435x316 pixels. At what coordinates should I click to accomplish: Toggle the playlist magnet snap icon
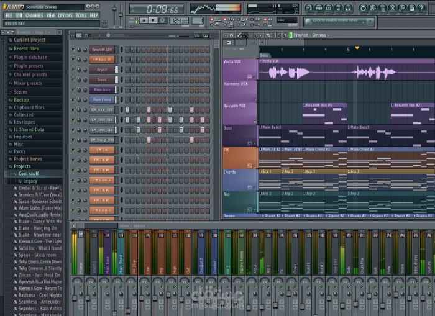pos(231,35)
